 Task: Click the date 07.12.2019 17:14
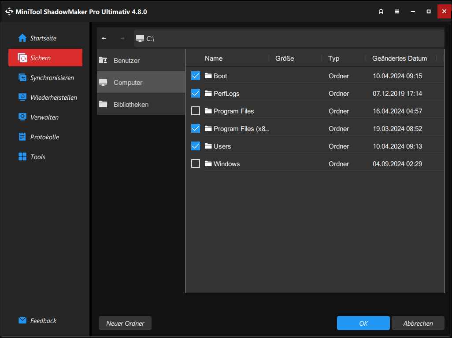(x=397, y=94)
